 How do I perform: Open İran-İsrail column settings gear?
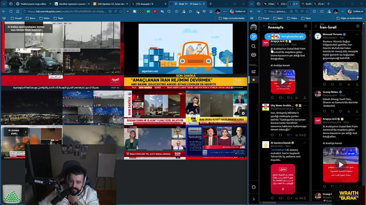(358, 26)
